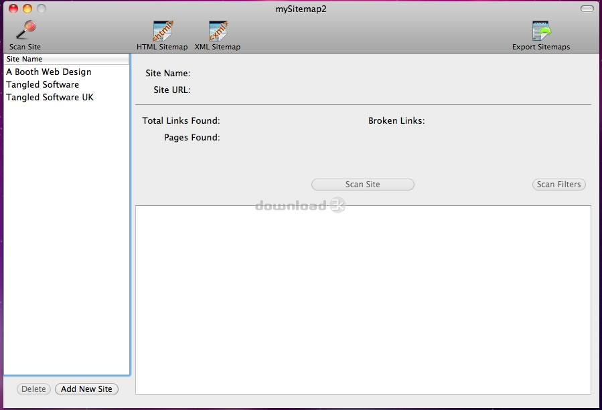Click blank area of site list
This screenshot has height=410, width=602.
tap(66, 234)
